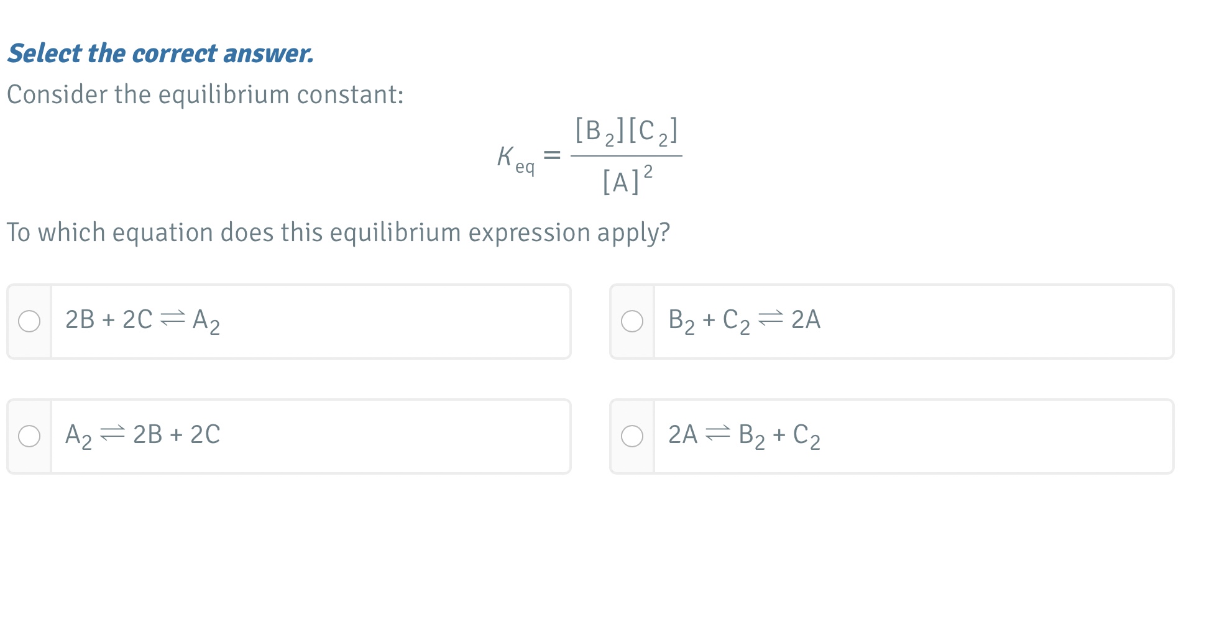This screenshot has width=1222, height=630.
Task: Select the radio button for B₂ + C₂ ⇌ 2A
Action: click(x=633, y=321)
